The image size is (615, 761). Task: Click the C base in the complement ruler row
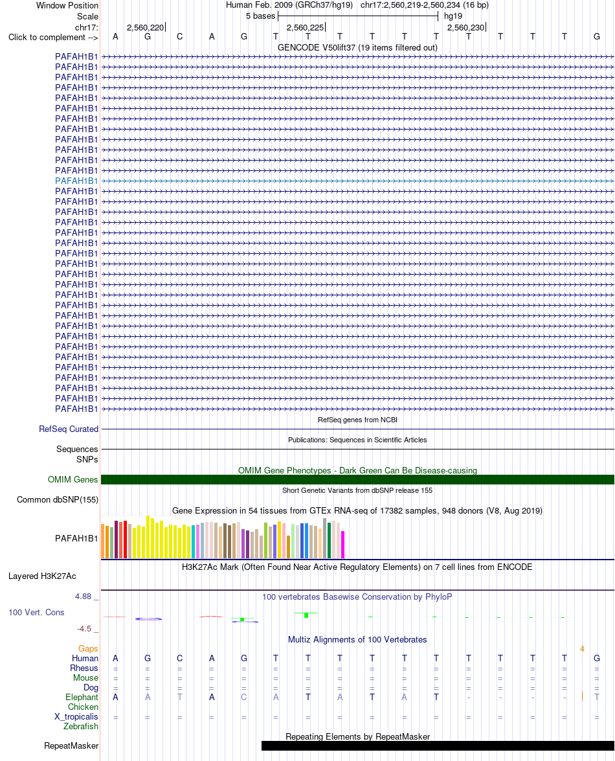[x=179, y=37]
